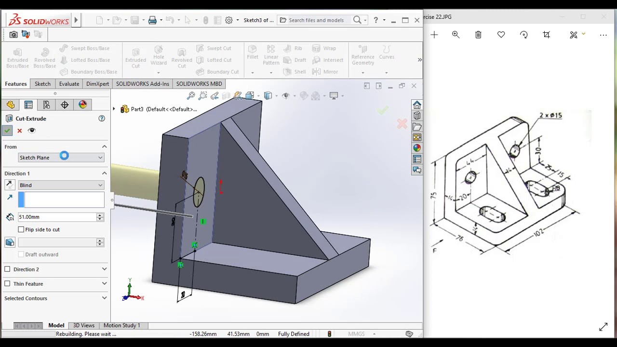
Task: Open the Blind end condition dropdown
Action: coord(61,185)
